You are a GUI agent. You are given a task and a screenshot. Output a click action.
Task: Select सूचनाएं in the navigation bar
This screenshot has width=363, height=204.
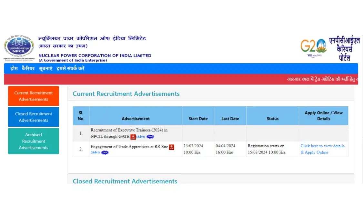[x=45, y=69]
